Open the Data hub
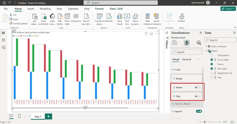237x124 pixels. (x=52, y=19)
